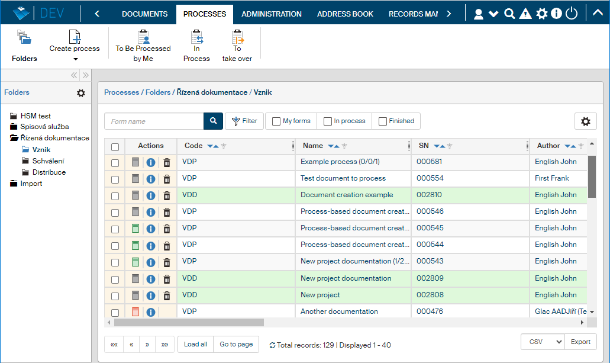Toggle the In process checkbox
The height and width of the screenshot is (363, 610).
coord(328,121)
